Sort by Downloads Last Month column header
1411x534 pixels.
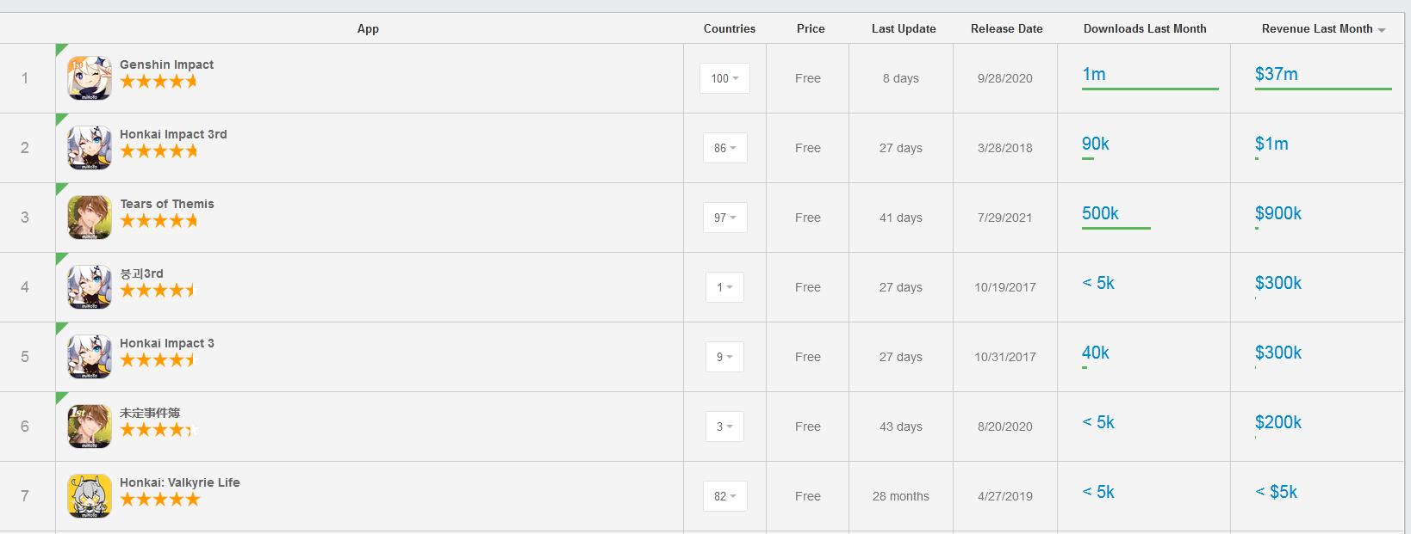(1144, 28)
